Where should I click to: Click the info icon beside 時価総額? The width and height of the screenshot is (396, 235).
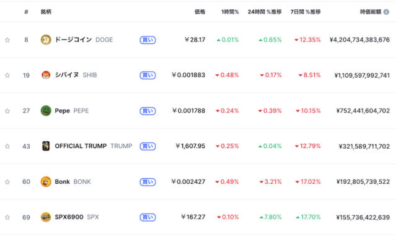click(386, 12)
